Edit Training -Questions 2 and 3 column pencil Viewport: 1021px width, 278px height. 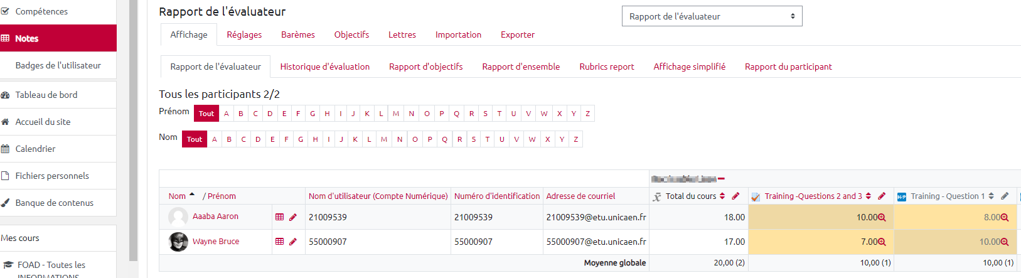click(x=881, y=196)
